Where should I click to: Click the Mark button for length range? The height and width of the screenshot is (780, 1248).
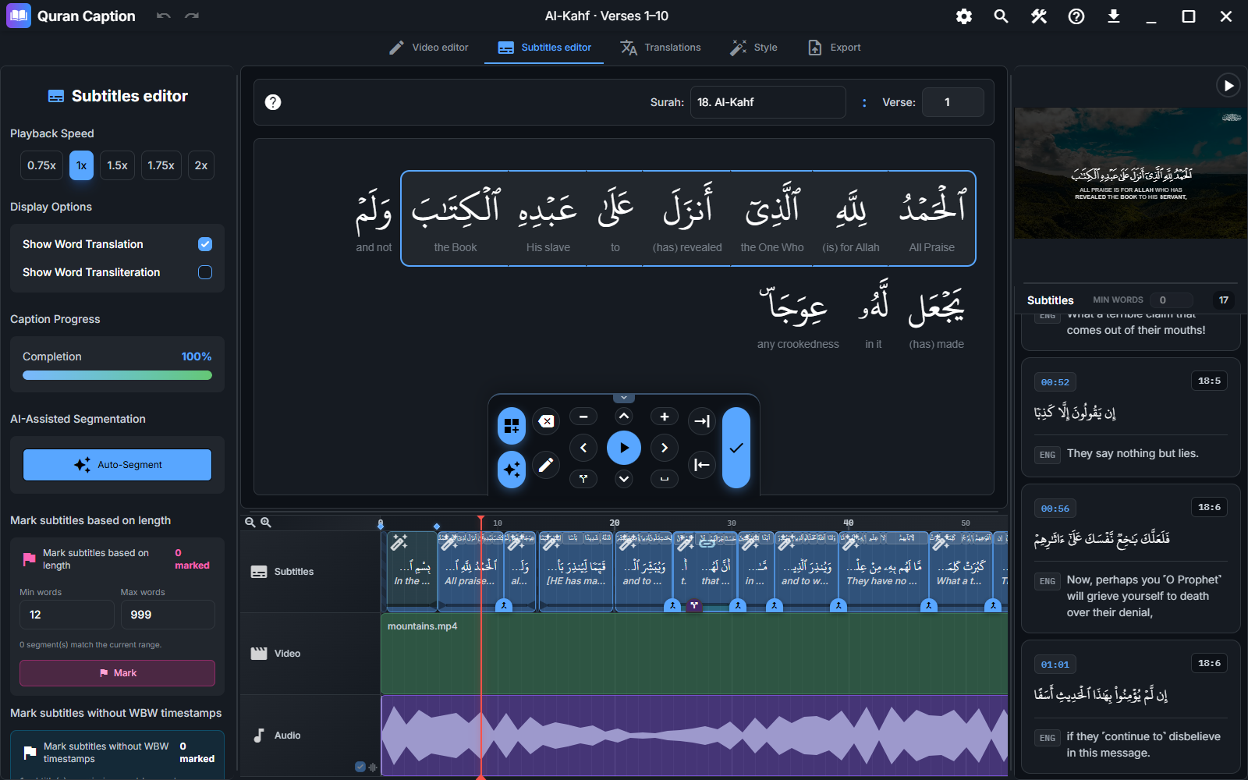pyautogui.click(x=117, y=673)
